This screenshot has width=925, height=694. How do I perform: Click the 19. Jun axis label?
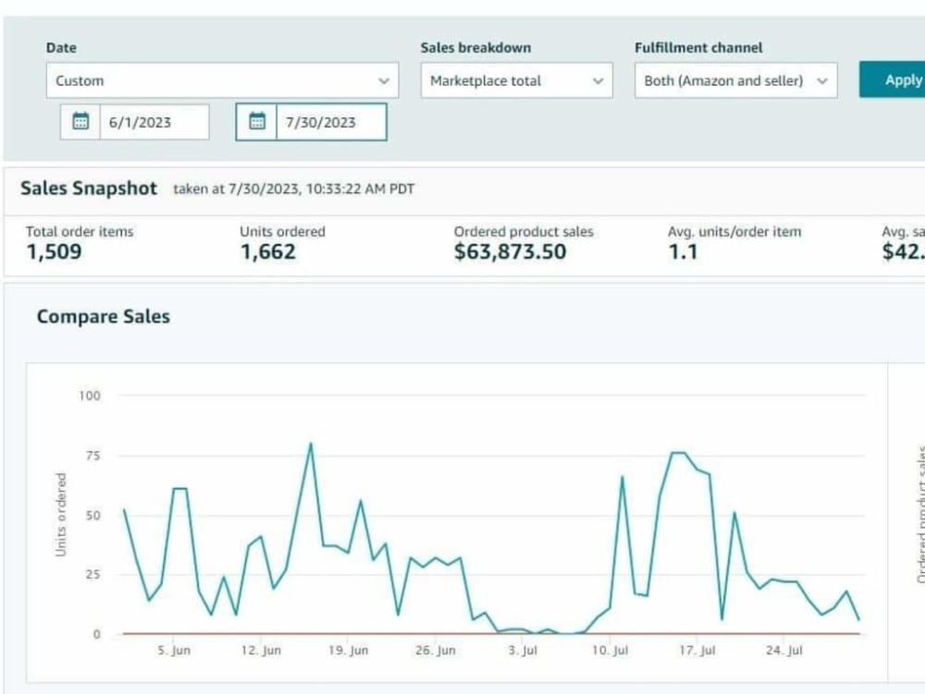[x=348, y=651]
